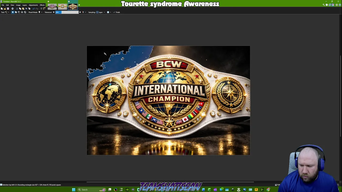
Task: Toggle the Colors window wheel icon
Action: pyautogui.click(x=333, y=5)
